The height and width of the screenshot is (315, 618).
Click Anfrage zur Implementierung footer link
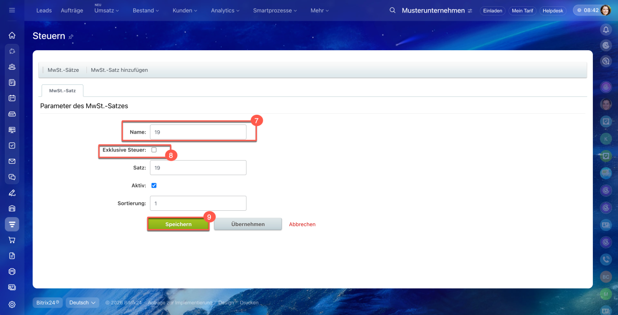(x=180, y=302)
